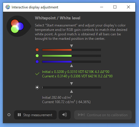Click the up-pointing marker below the RGB bars
Image resolution: width=139 pixels, height=127 pixels.
tap(72, 66)
